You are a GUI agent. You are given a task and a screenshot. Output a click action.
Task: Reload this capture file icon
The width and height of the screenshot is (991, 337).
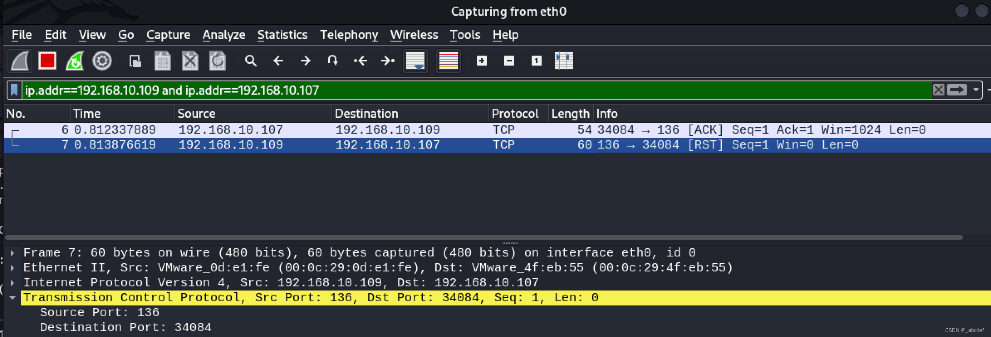point(218,61)
